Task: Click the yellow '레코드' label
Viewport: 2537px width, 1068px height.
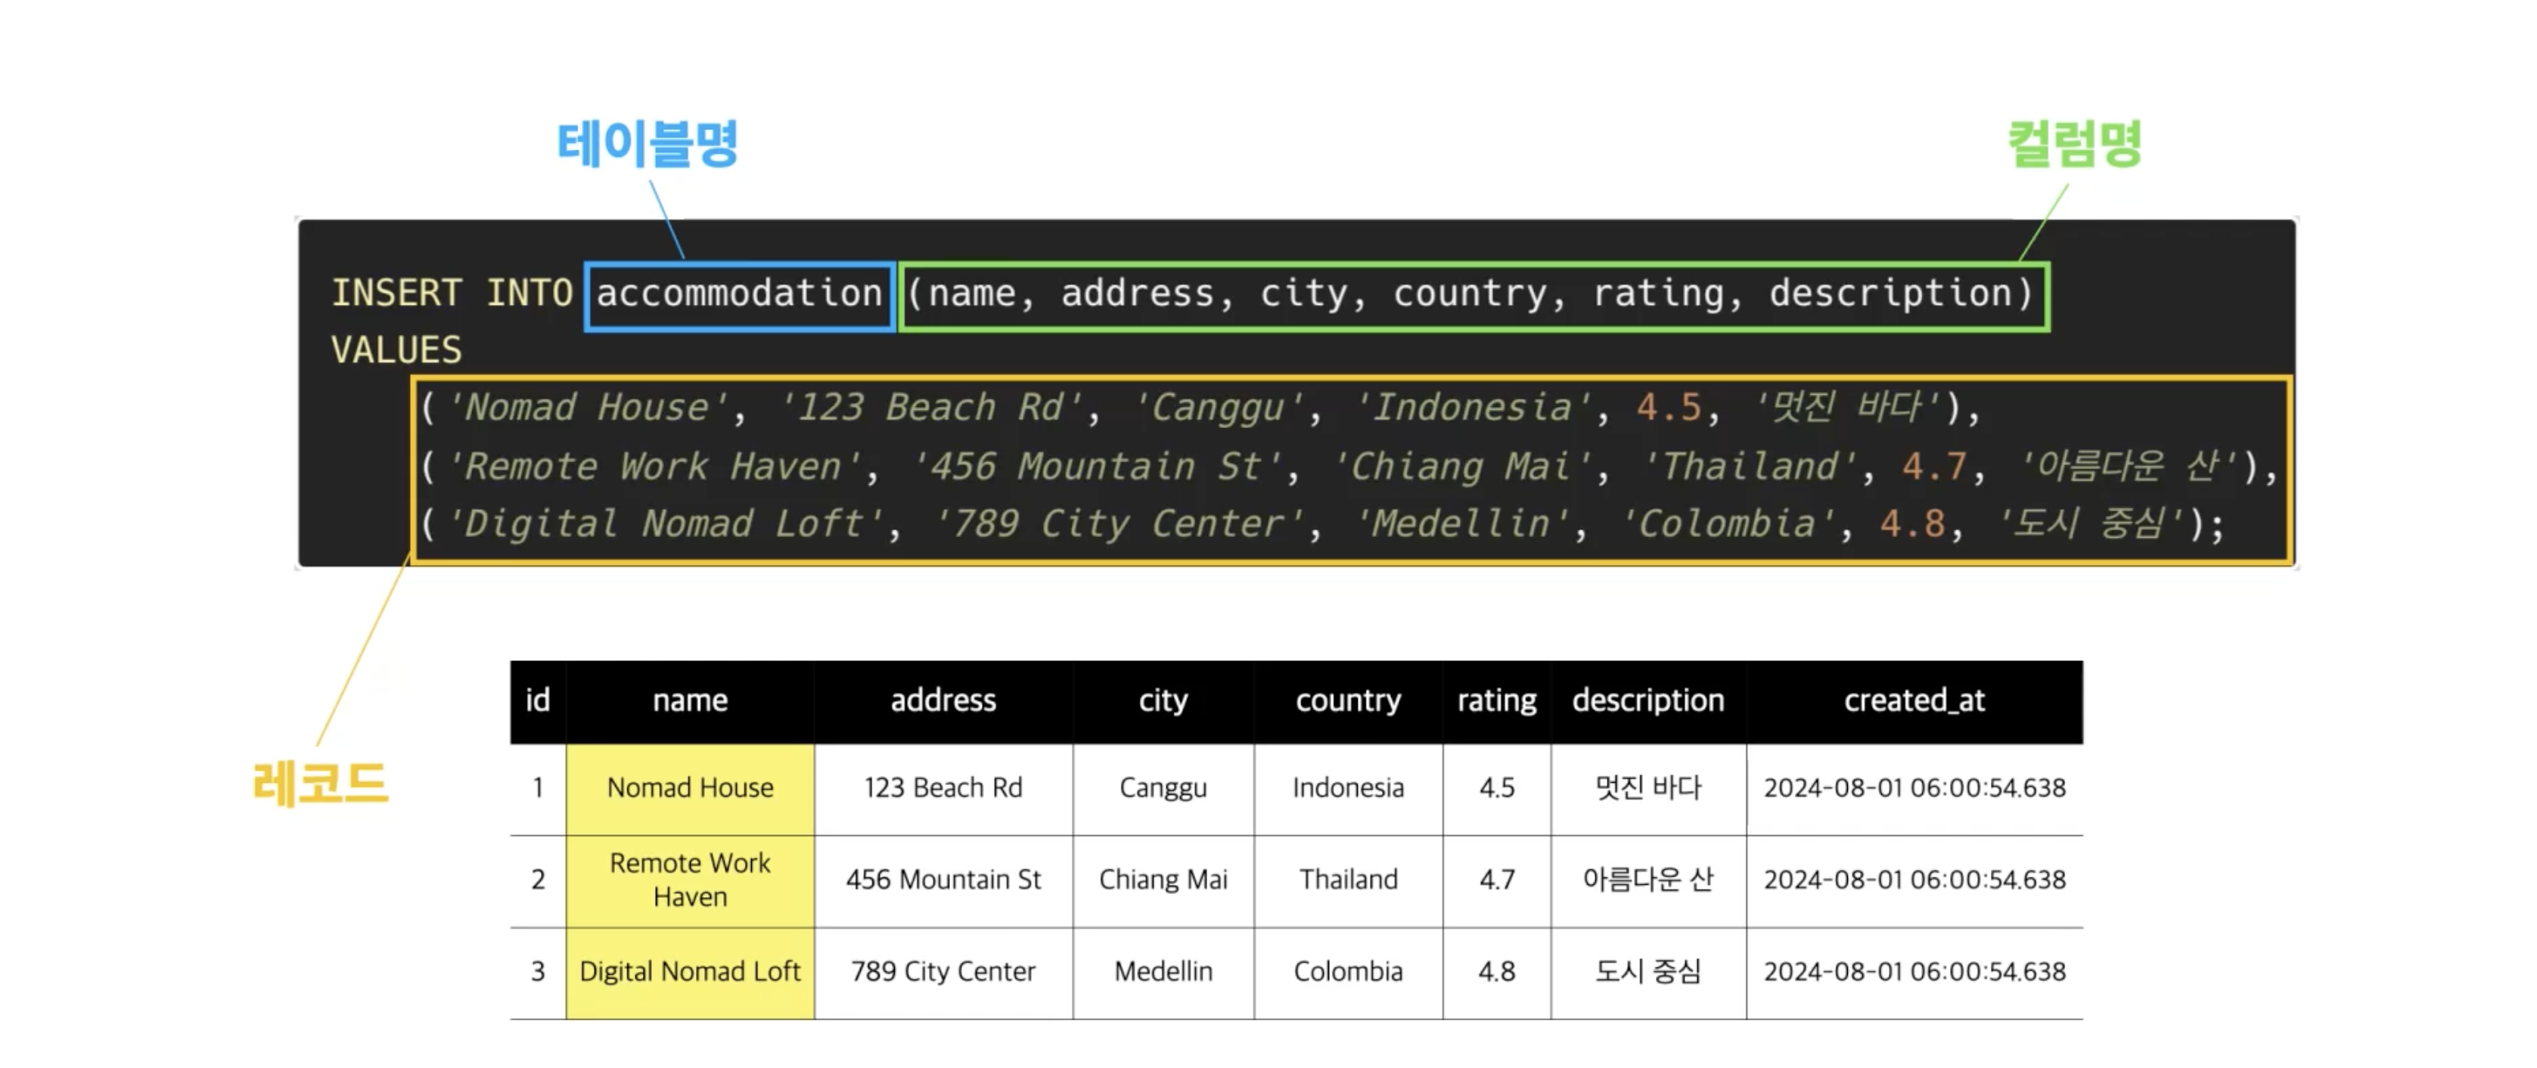Action: pyautogui.click(x=321, y=784)
